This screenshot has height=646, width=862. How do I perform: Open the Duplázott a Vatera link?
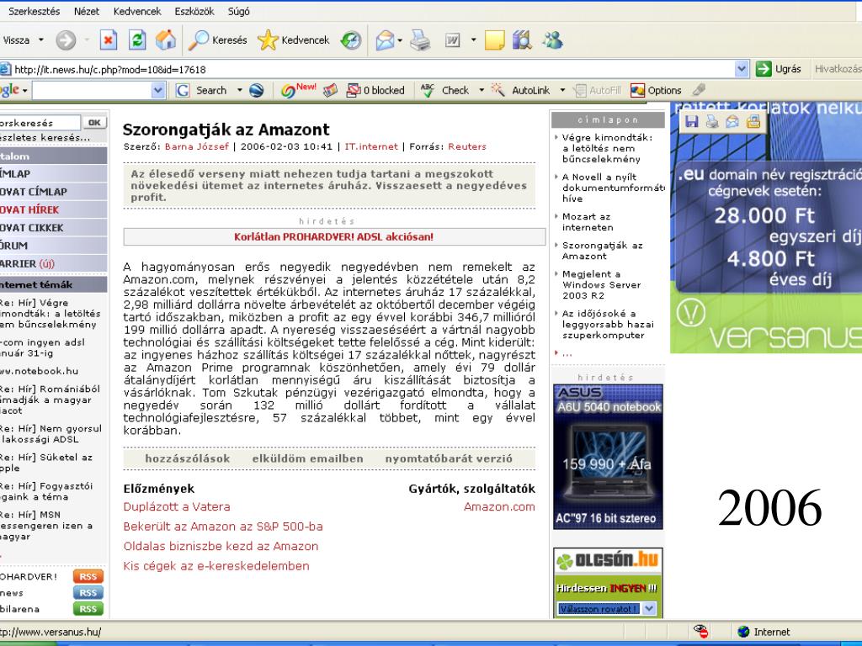(x=177, y=506)
